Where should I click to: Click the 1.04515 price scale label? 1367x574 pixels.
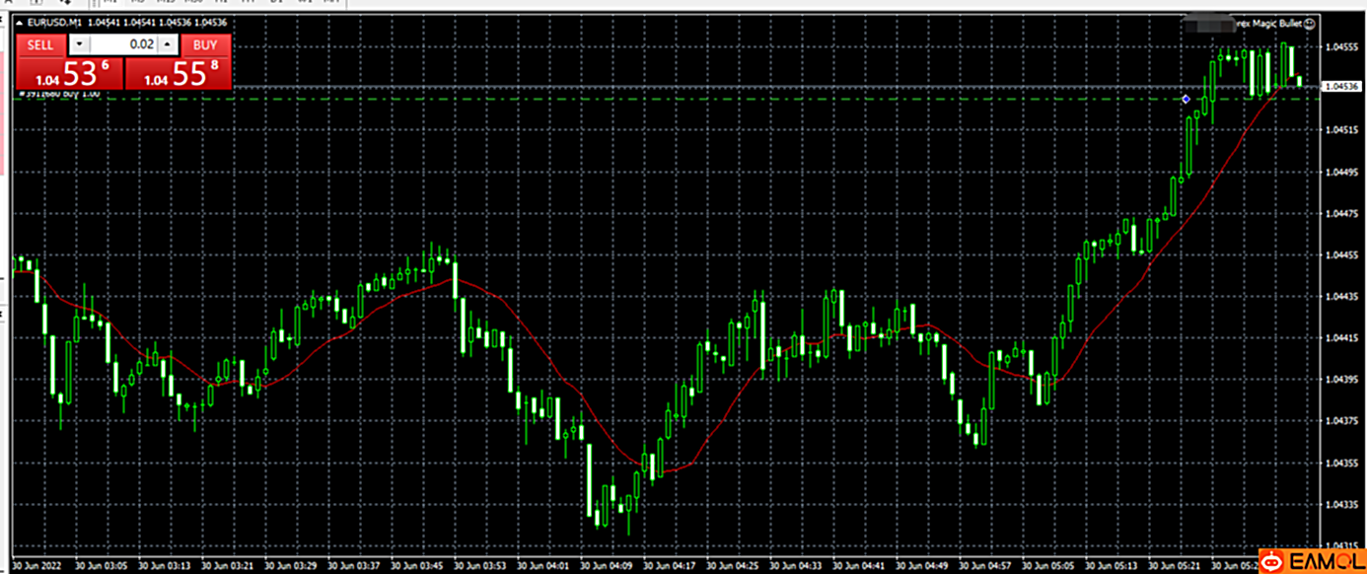coord(1341,129)
